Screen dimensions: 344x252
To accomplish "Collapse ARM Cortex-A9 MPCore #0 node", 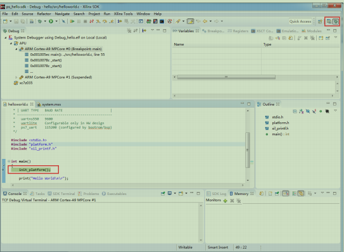I will (x=16, y=49).
